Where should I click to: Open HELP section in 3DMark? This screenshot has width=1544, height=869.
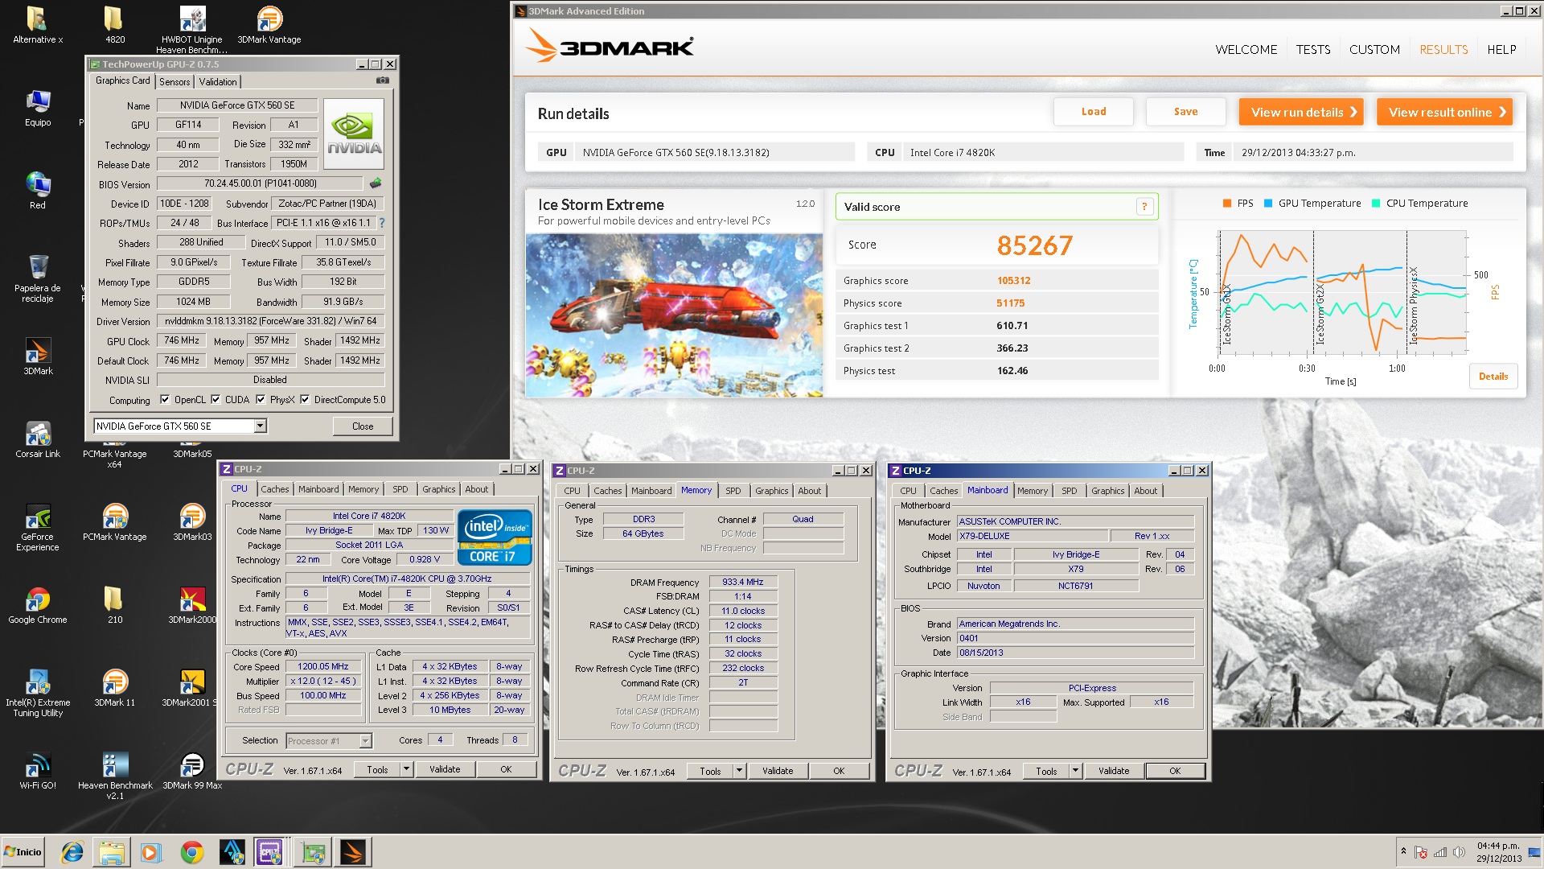[x=1501, y=49]
